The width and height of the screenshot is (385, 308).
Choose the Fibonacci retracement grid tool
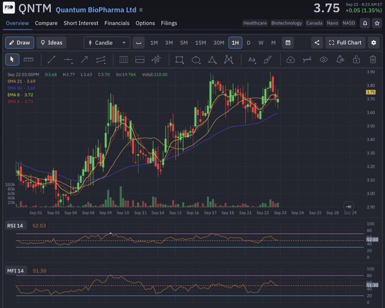pos(123,59)
